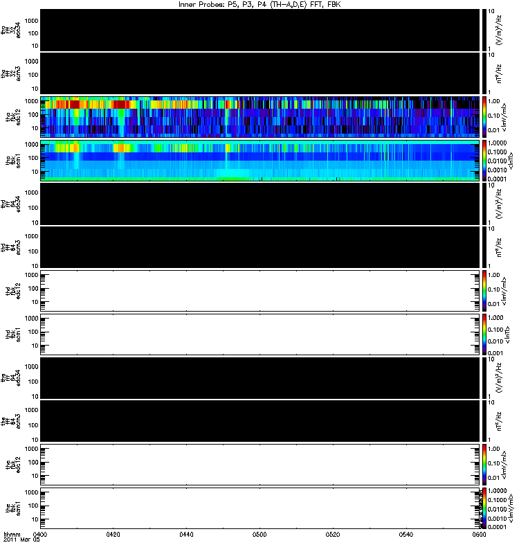
Task: Click the the fbk edc12 color bar
Action: 484,465
